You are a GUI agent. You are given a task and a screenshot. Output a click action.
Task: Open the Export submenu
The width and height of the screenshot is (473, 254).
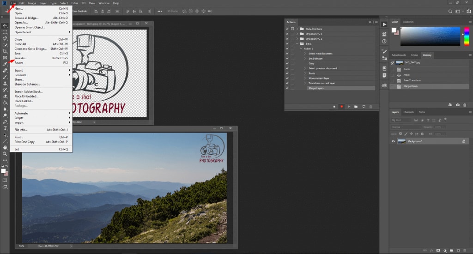click(x=42, y=70)
